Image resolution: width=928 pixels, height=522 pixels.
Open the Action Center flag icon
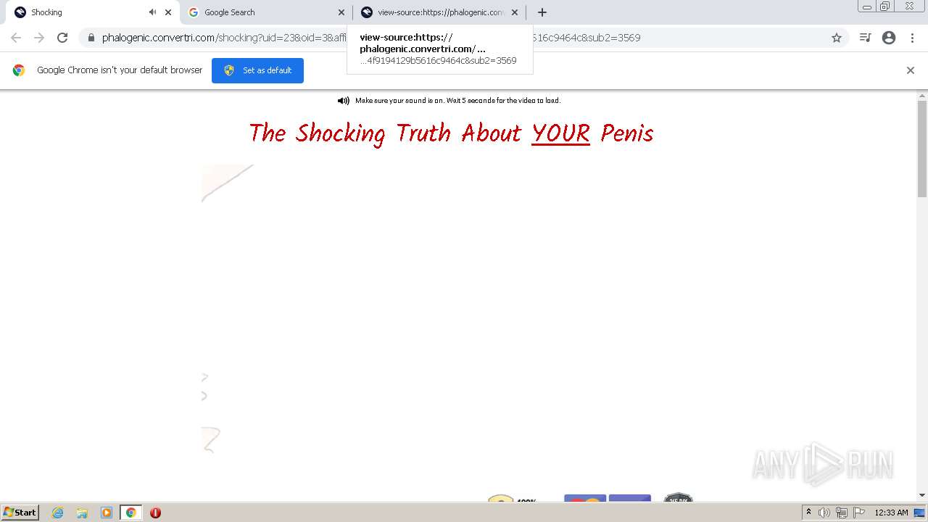859,513
